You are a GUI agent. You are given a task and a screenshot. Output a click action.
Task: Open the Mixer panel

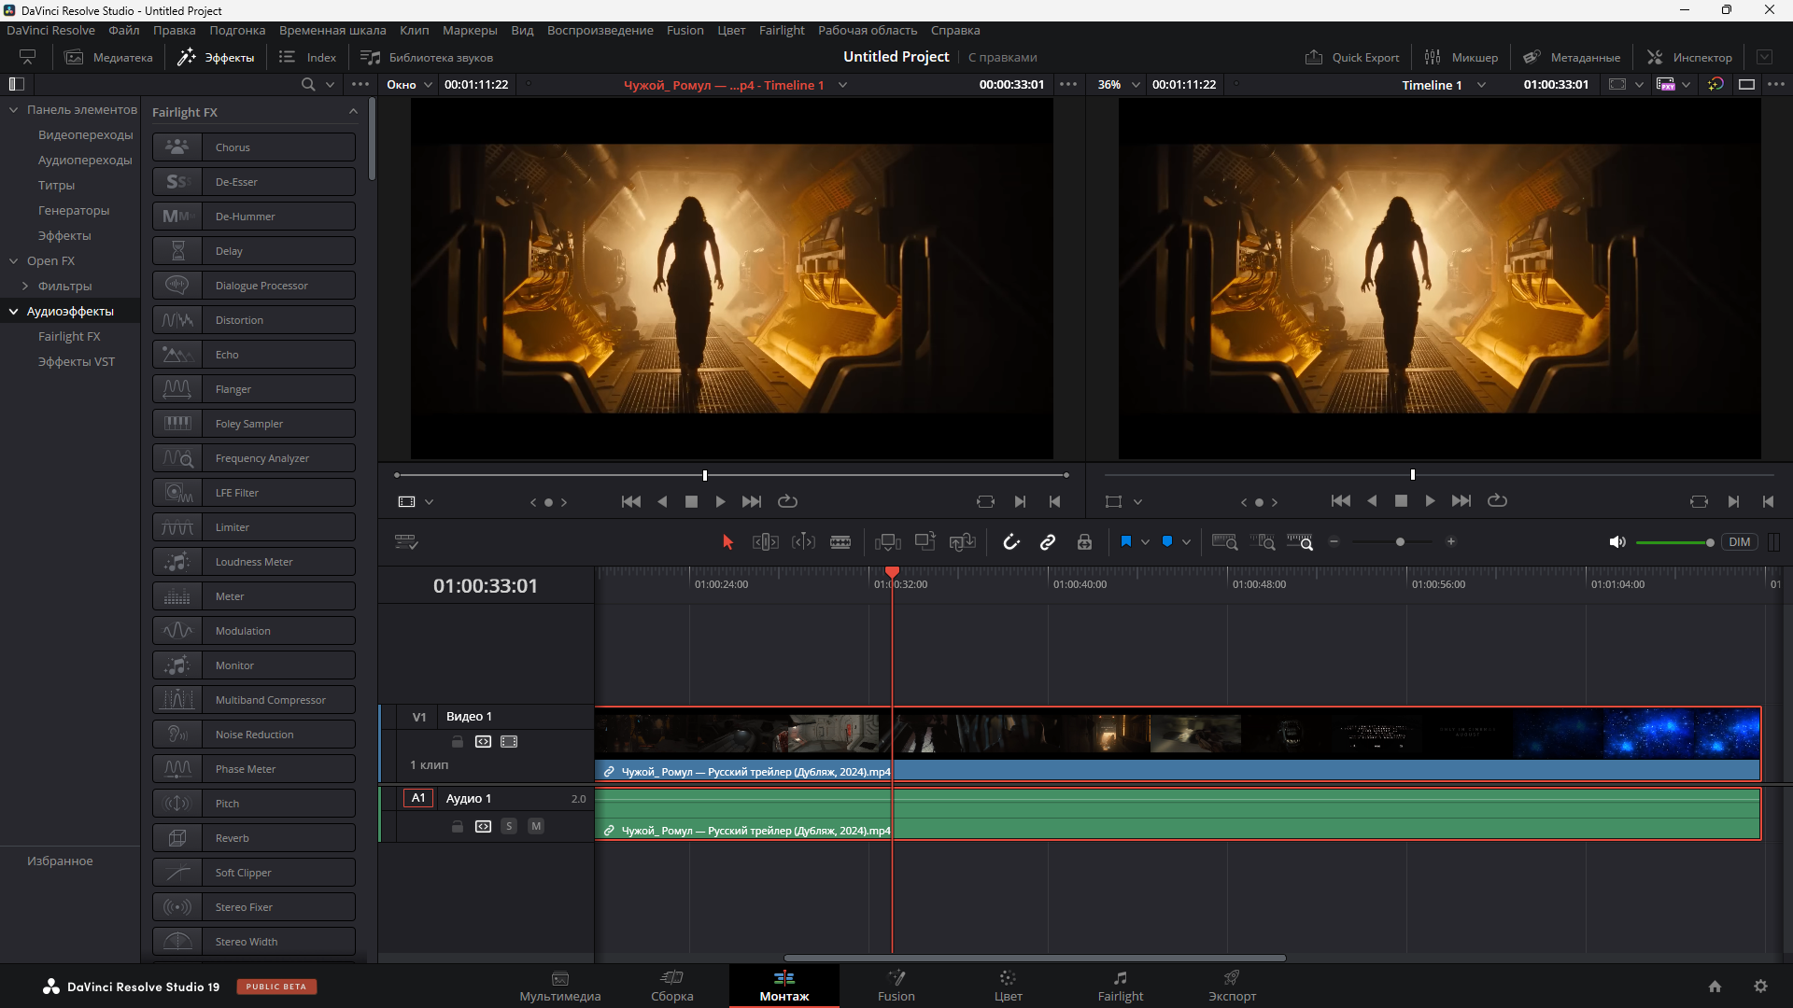(x=1461, y=57)
